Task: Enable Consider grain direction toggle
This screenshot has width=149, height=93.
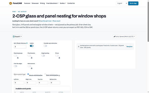Action: coord(45,46)
